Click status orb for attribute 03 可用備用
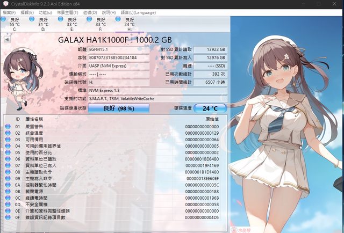 [8, 140]
